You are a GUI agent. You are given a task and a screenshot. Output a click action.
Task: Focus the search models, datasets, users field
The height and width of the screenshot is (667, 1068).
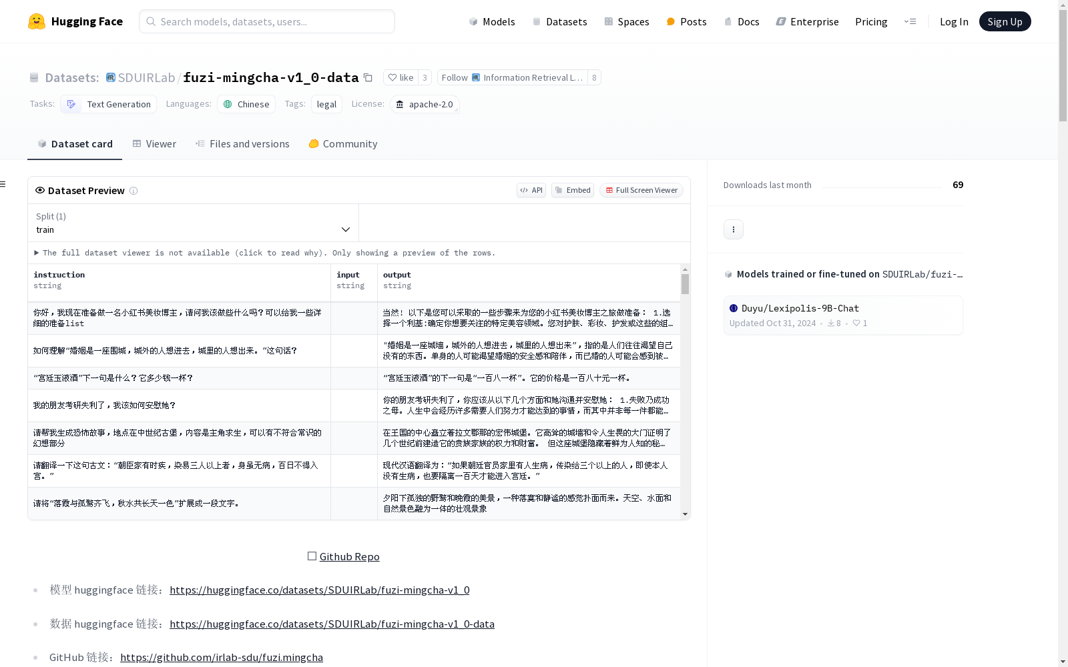267,21
